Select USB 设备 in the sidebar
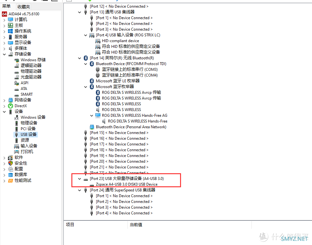Image resolution: width=312 pixels, height=245 pixels. click(x=29, y=134)
